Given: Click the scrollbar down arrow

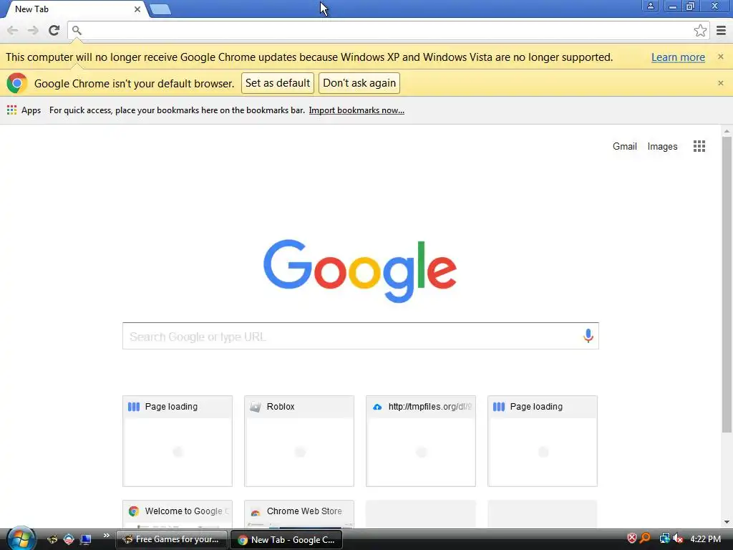Looking at the screenshot, I should pyautogui.click(x=727, y=522).
